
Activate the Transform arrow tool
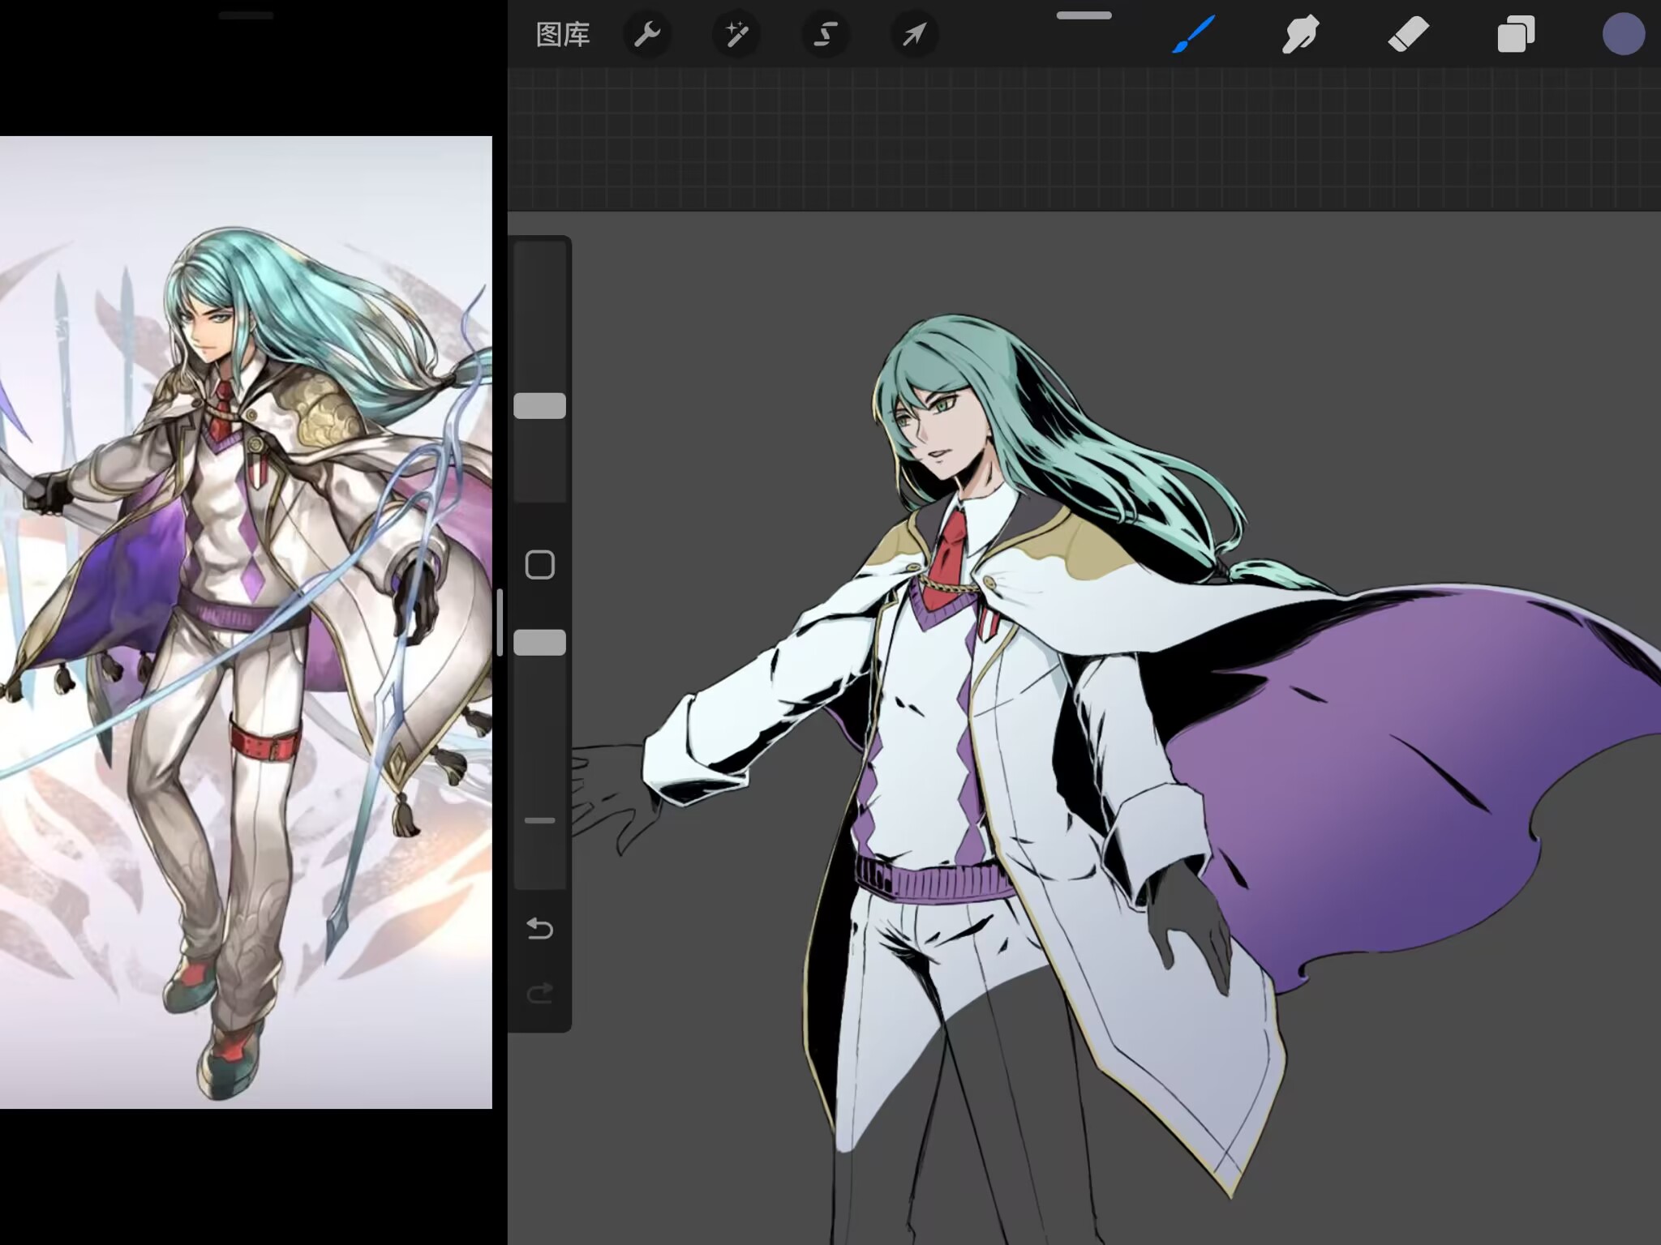[914, 35]
